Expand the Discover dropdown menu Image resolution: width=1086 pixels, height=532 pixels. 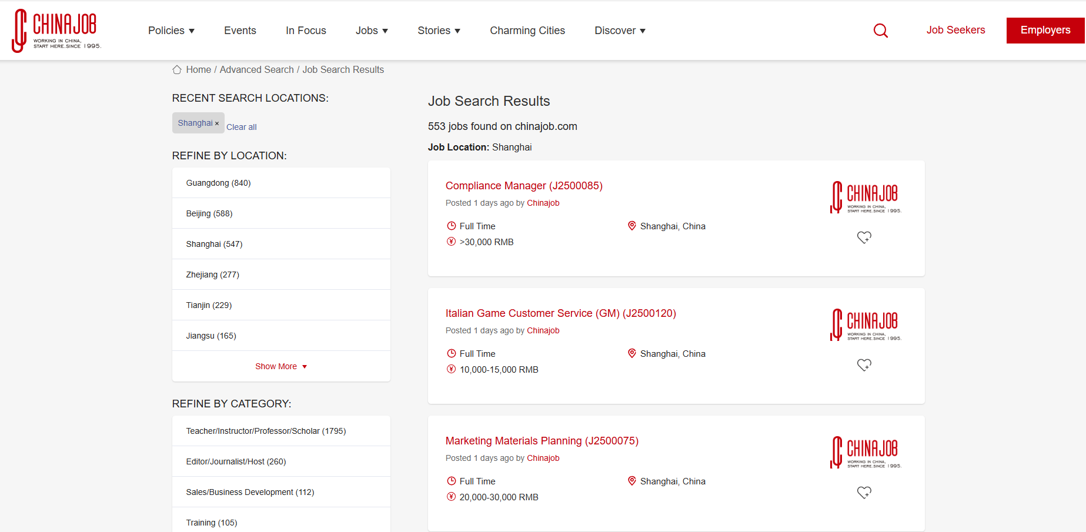click(620, 31)
